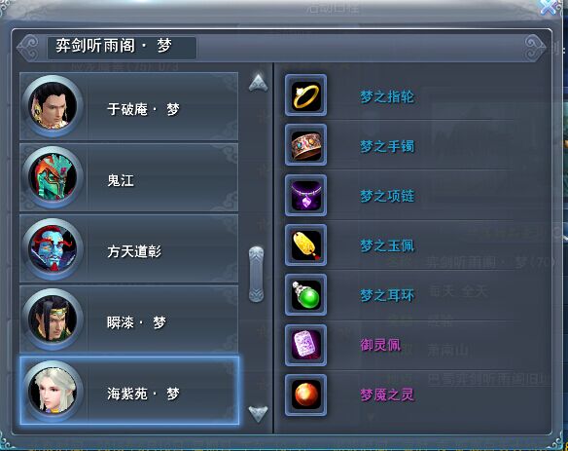
Task: Click the purple necklace 梦之项链 icon
Action: [x=305, y=195]
